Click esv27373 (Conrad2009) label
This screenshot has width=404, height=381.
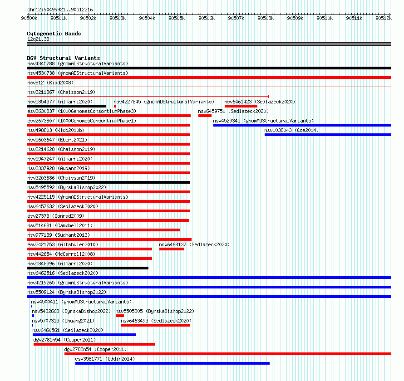pos(56,216)
